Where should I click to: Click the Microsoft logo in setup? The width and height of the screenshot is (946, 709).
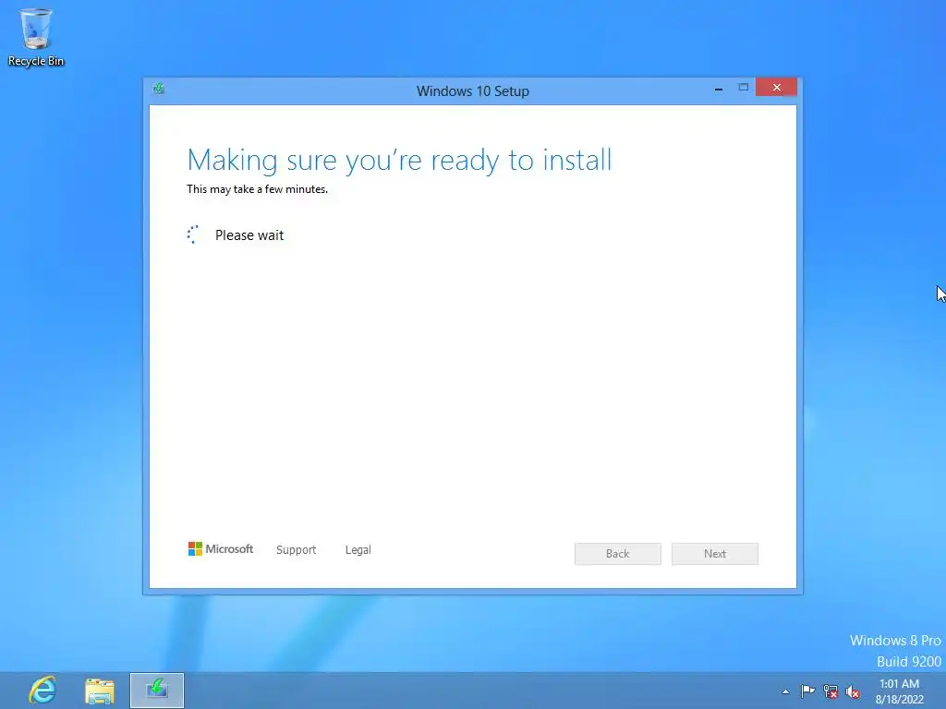point(220,548)
